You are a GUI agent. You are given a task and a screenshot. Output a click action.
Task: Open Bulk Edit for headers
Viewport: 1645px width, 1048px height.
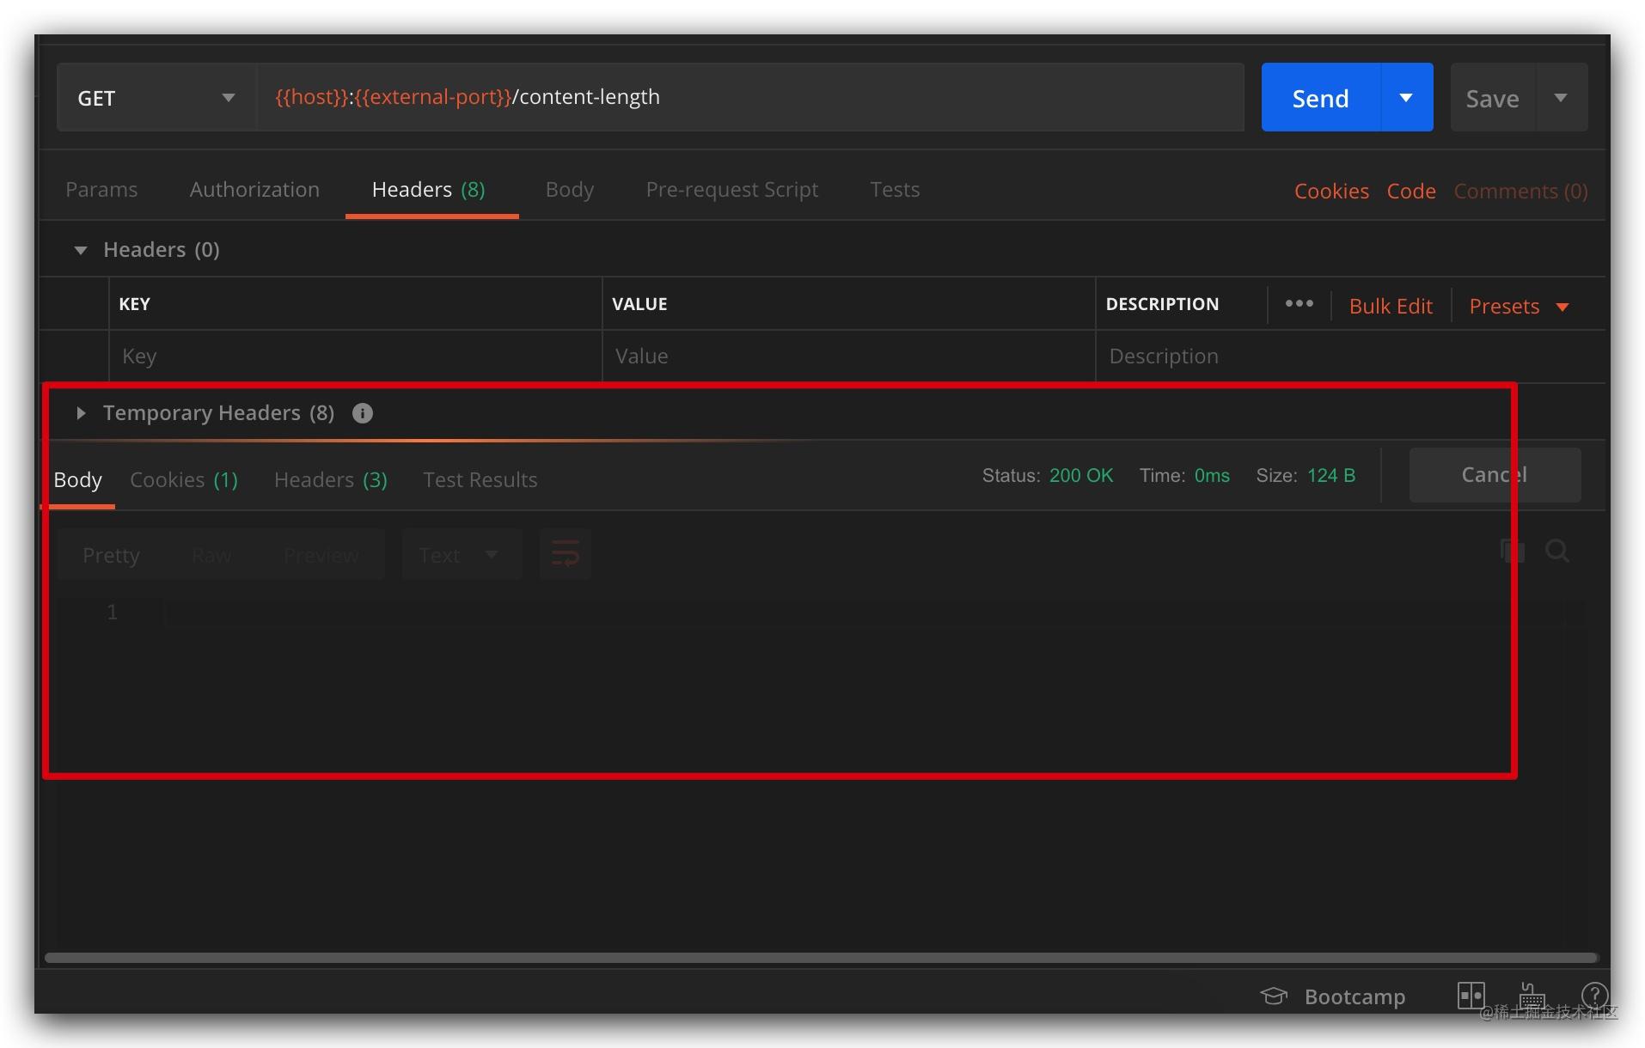coord(1390,306)
